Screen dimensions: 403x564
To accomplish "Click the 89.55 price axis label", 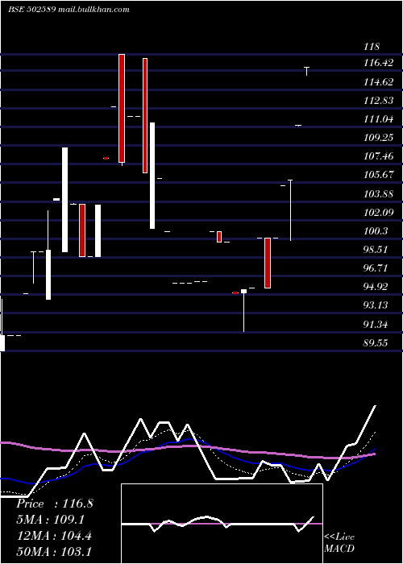I will point(376,343).
